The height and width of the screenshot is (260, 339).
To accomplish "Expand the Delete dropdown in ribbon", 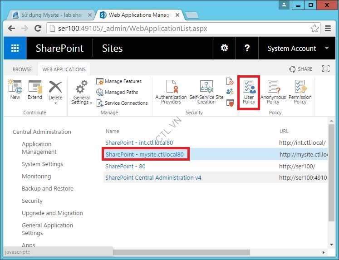I will pyautogui.click(x=55, y=103).
